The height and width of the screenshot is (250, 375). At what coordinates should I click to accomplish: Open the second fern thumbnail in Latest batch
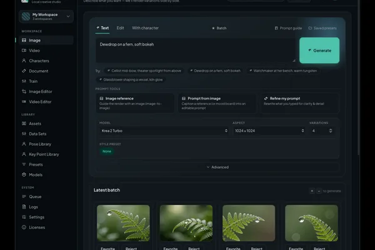tap(186, 223)
